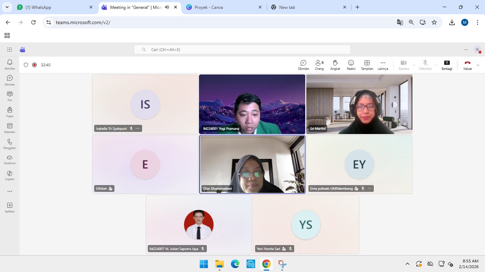
Task: Open Aktivitas notifications in the sidebar
Action: [10, 64]
